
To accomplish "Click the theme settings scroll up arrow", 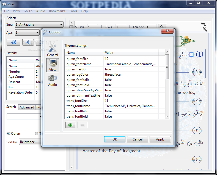I will 167,52.
